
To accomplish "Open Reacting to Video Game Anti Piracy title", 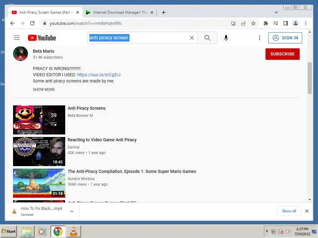I will (102, 140).
